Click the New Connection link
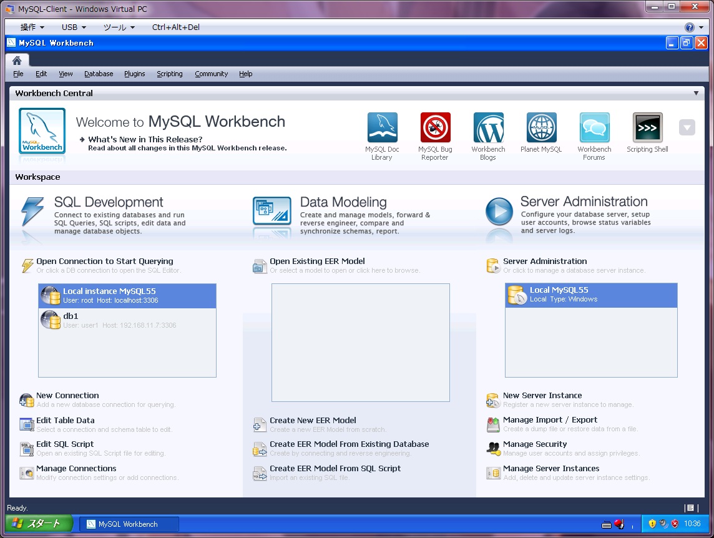 point(67,396)
